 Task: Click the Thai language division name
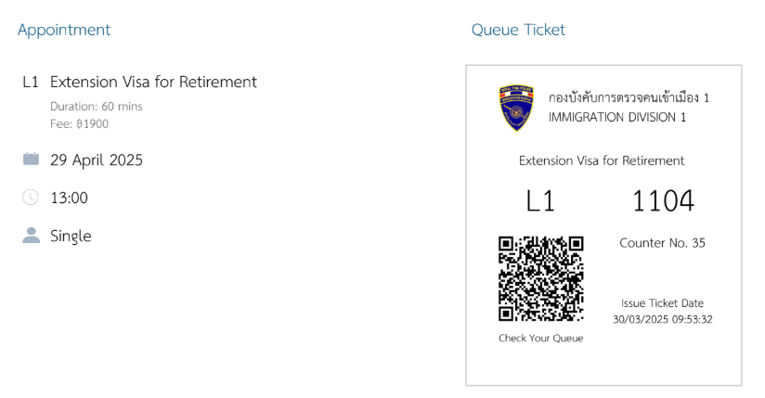tap(629, 97)
